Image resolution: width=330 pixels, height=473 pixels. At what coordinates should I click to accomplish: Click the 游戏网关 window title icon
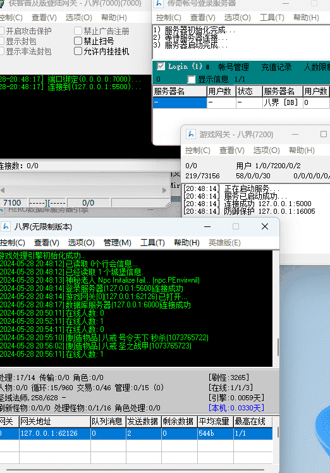191,134
